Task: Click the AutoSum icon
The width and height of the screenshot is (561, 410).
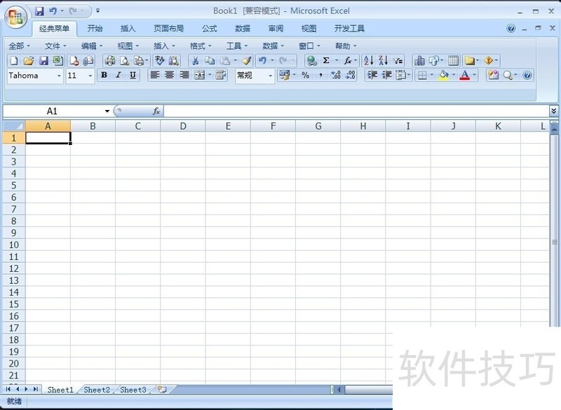Action: pos(326,61)
